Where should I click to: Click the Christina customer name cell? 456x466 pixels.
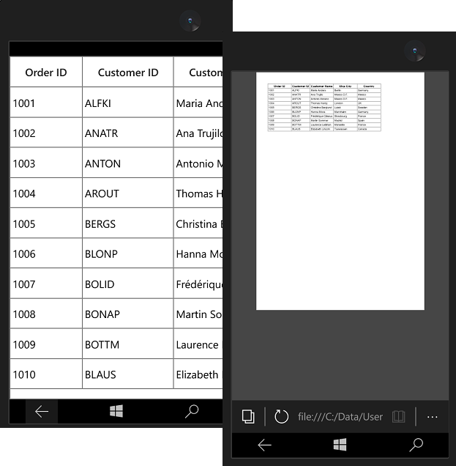pos(198,223)
